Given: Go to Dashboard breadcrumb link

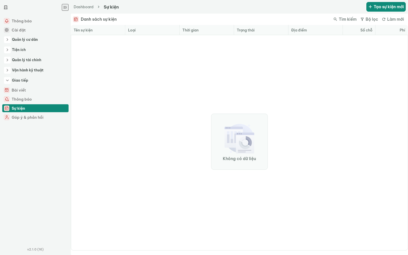Looking at the screenshot, I should tap(84, 7).
